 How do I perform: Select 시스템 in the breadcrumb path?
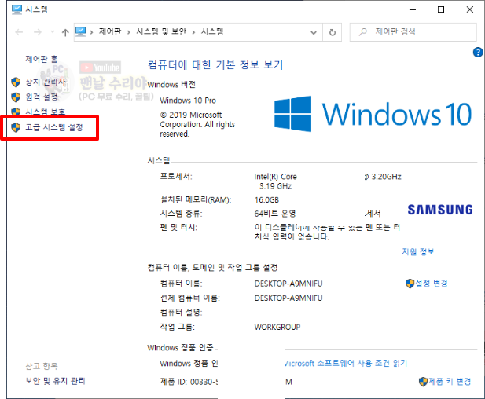point(212,31)
